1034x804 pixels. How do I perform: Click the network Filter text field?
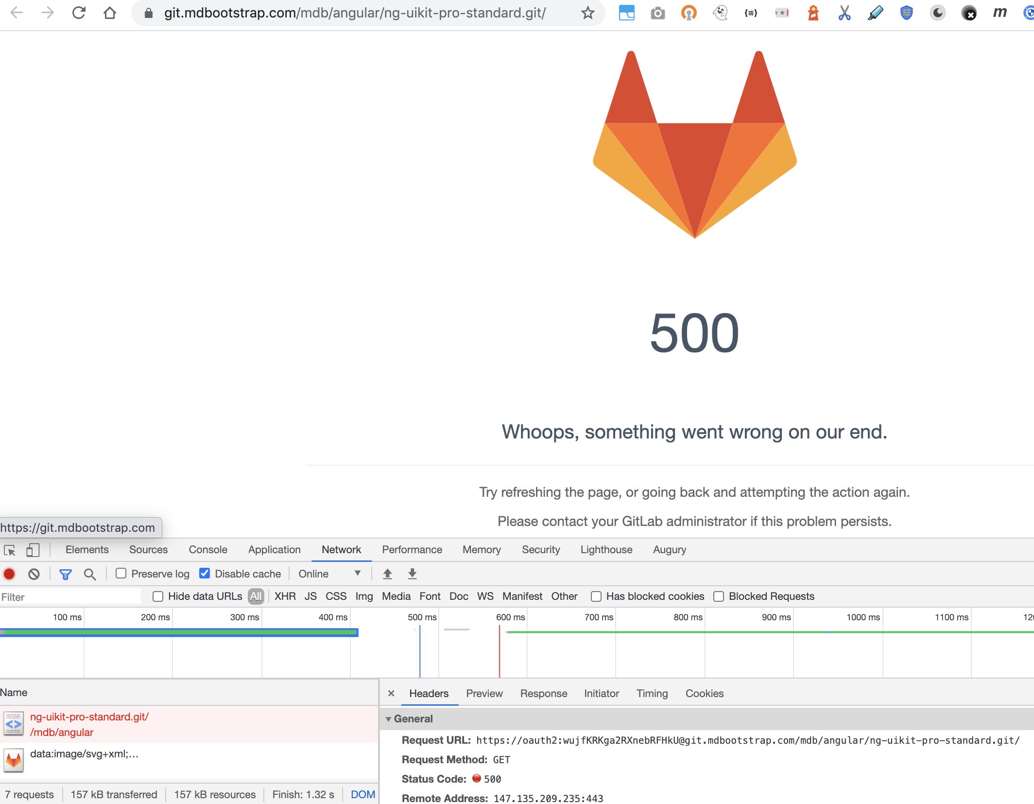point(70,596)
